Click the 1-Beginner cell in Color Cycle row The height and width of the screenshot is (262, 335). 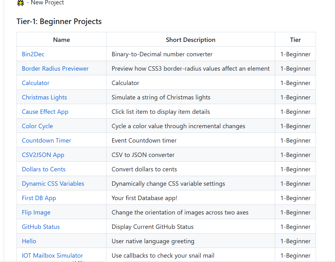[295, 126]
